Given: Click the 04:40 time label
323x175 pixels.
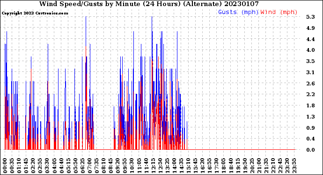Looking at the screenshot, I should [x=61, y=166].
